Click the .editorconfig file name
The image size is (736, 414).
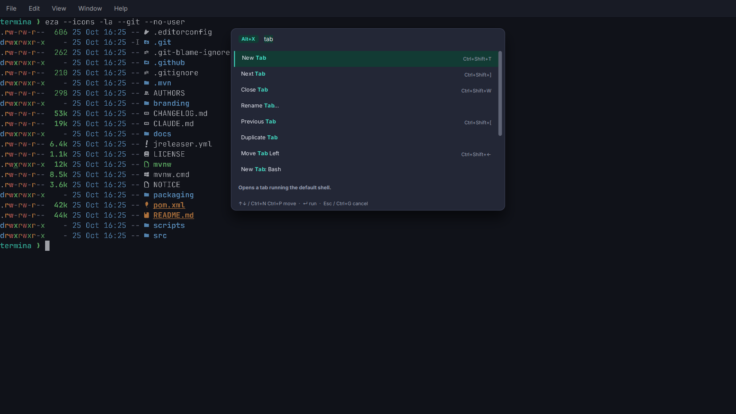point(183,32)
